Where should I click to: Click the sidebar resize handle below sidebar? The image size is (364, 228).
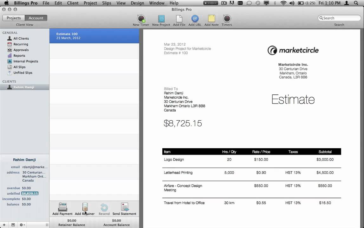tap(47, 225)
